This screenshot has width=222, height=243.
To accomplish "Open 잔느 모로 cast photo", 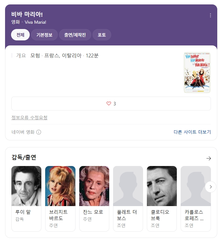I will pos(94,186).
